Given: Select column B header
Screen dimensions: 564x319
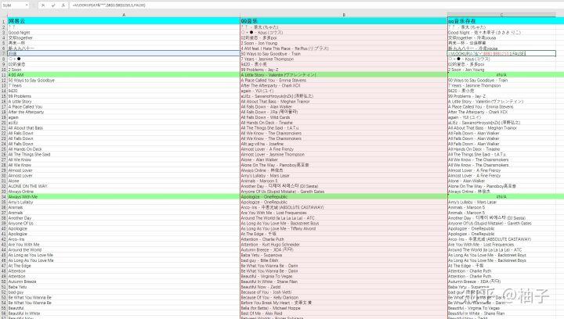Looking at the screenshot, I should pyautogui.click(x=344, y=15).
